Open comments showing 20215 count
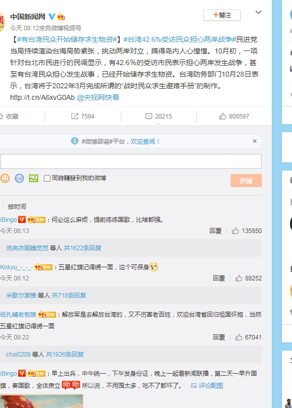The height and width of the screenshot is (408, 292). click(x=159, y=116)
